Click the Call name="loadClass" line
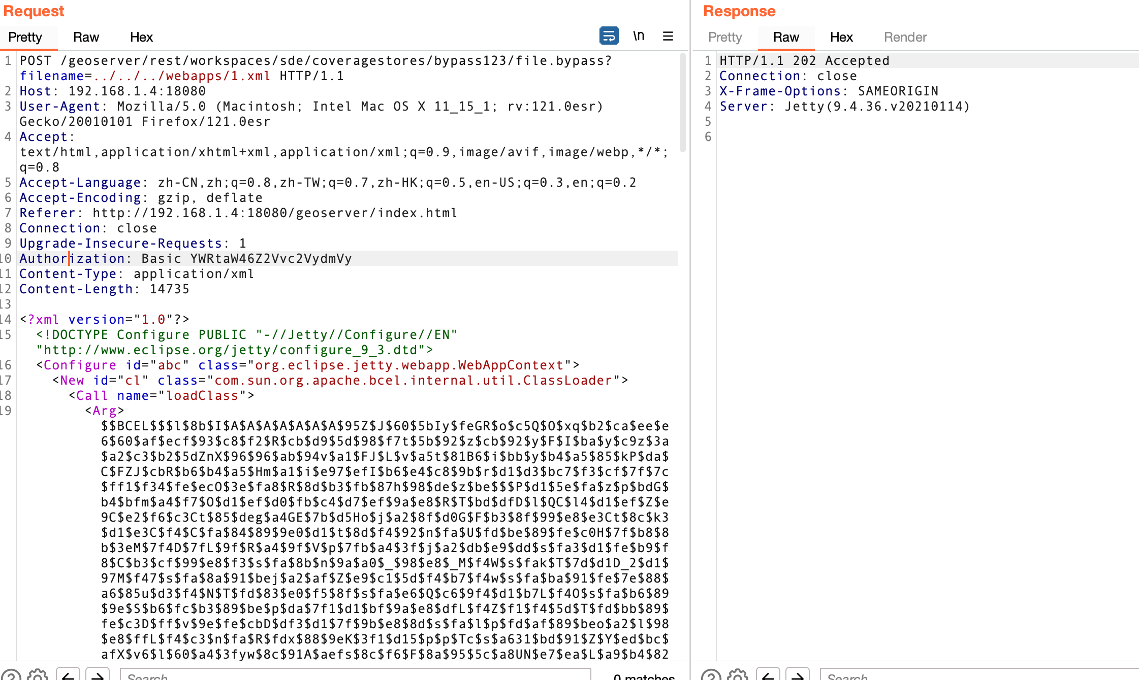The width and height of the screenshot is (1139, 680). pyautogui.click(x=162, y=395)
